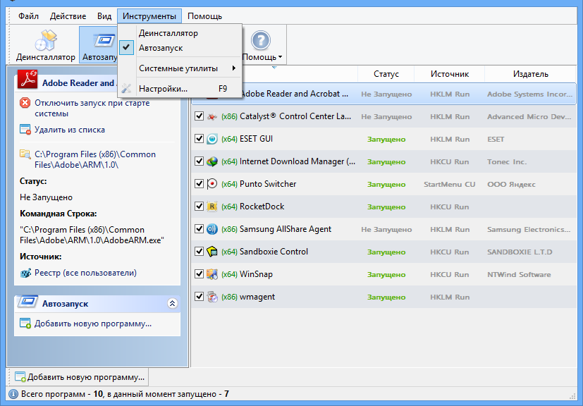Viewport: 583px width, 406px height.
Task: Click the remove-from-list icon in sidebar
Action: 25,130
